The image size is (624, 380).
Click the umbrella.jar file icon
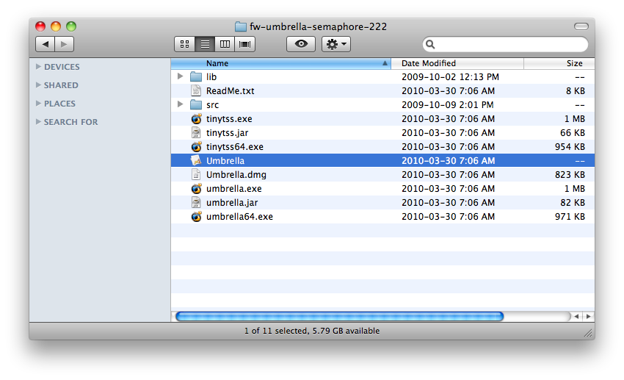tap(196, 203)
